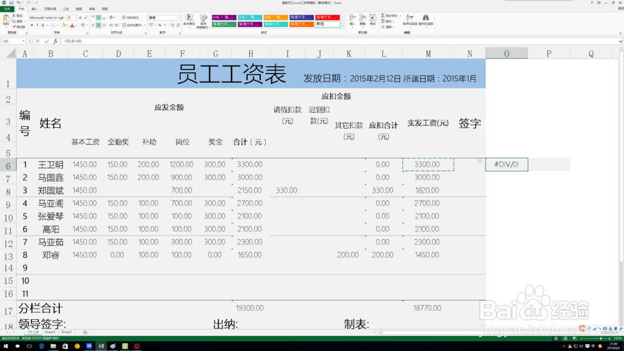Image resolution: width=624 pixels, height=351 pixels.
Task: Confirm formula entry with checkmark icon
Action: point(47,41)
